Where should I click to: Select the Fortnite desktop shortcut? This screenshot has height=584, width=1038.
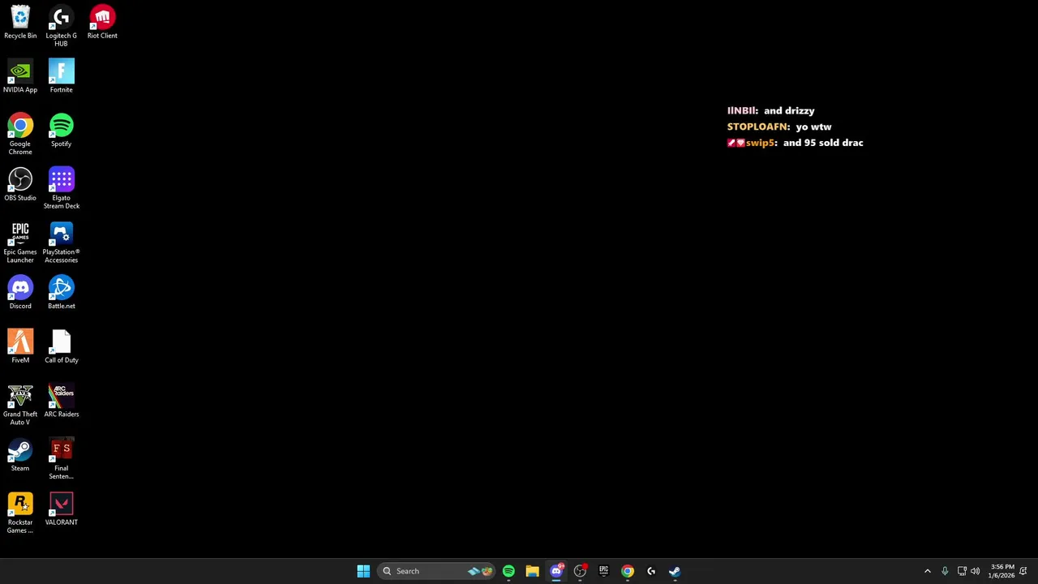click(61, 76)
